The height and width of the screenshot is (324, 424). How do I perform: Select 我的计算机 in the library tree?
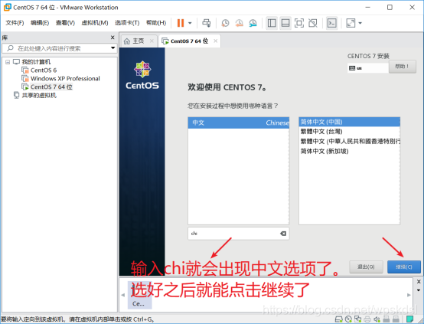click(x=36, y=62)
